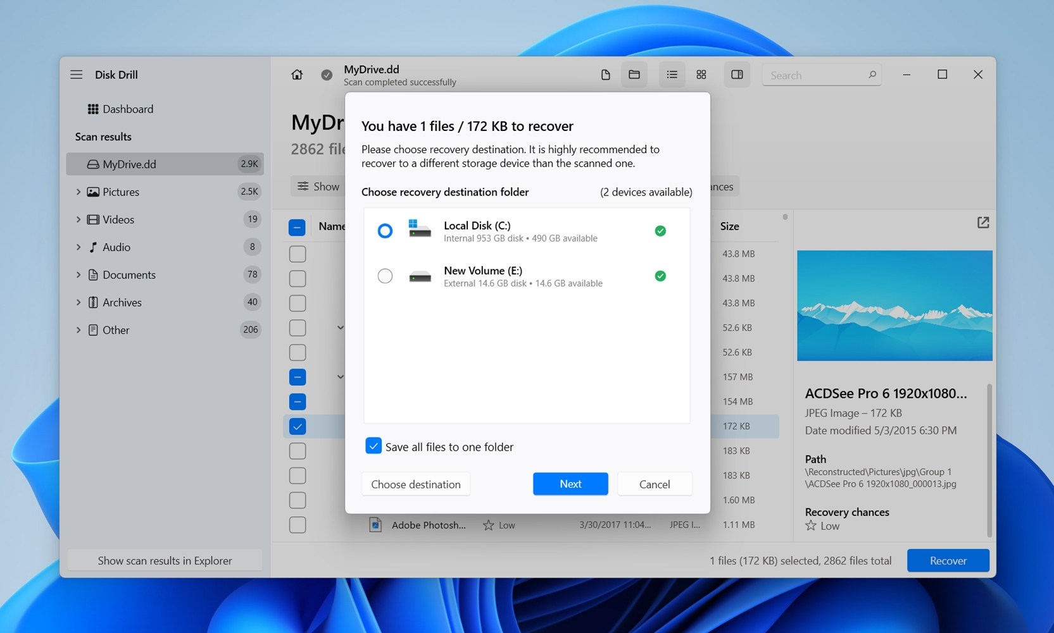This screenshot has width=1054, height=633.
Task: Switch to file view icon
Action: pyautogui.click(x=605, y=75)
